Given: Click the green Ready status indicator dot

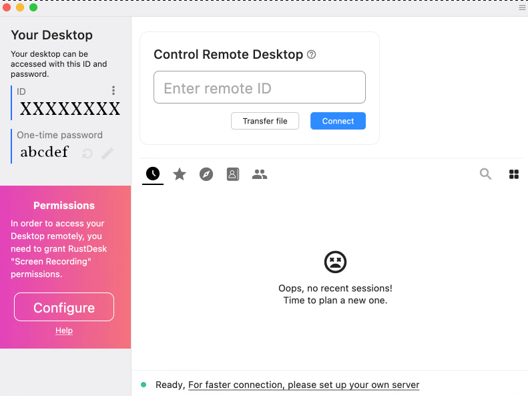Looking at the screenshot, I should pyautogui.click(x=144, y=385).
